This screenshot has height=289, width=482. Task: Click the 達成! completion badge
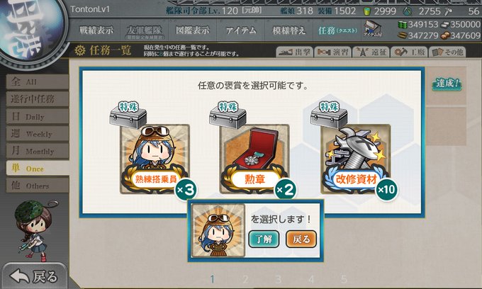point(447,84)
